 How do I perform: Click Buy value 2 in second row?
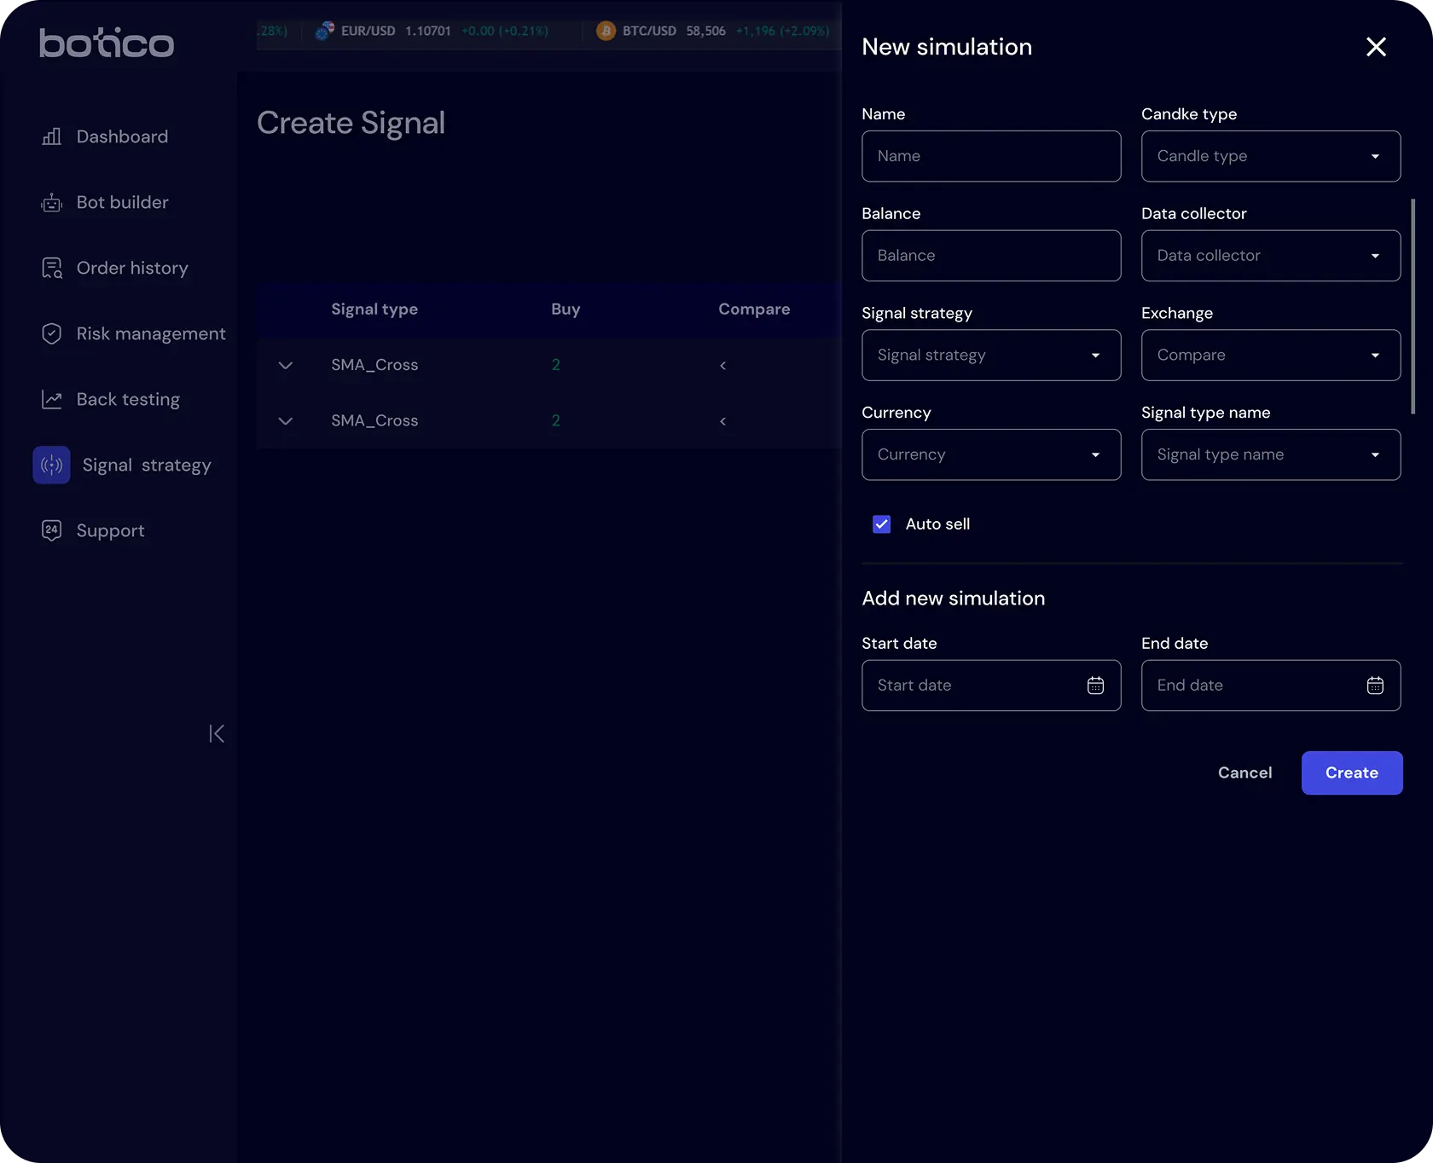[556, 421]
